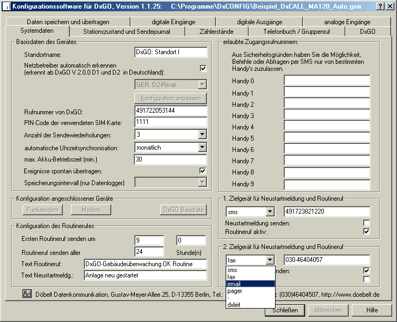Viewport: 397px width, 322px height.
Task: Choose sms from the open dropdown list
Action: 250,270
